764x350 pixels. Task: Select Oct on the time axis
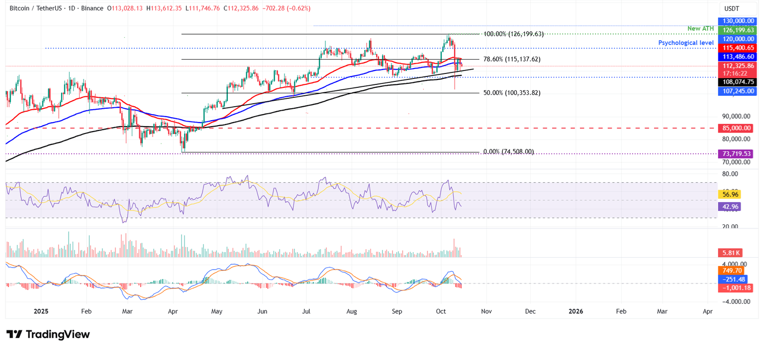[x=440, y=311]
